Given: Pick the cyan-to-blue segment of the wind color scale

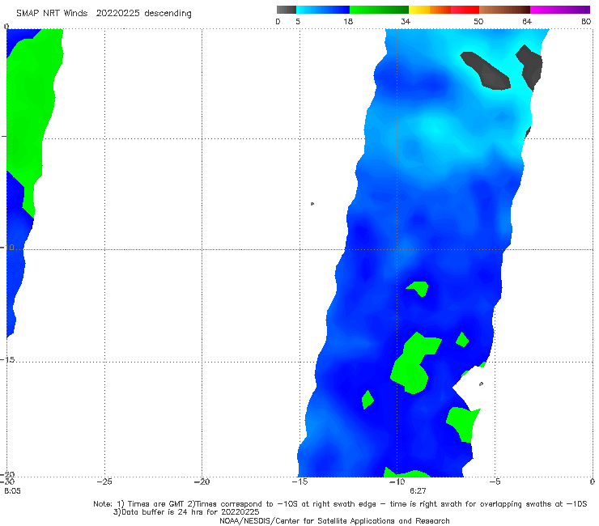Looking at the screenshot, I should (x=323, y=10).
